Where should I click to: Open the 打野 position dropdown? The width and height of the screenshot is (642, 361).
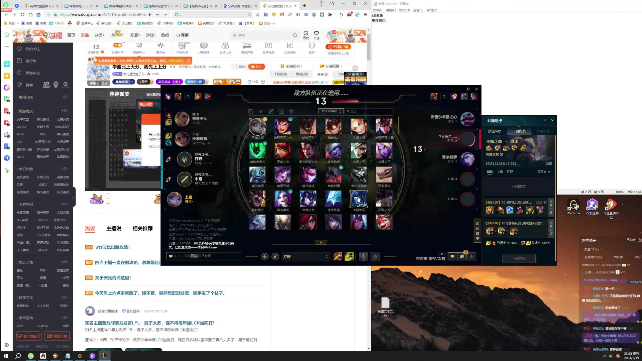(306, 257)
